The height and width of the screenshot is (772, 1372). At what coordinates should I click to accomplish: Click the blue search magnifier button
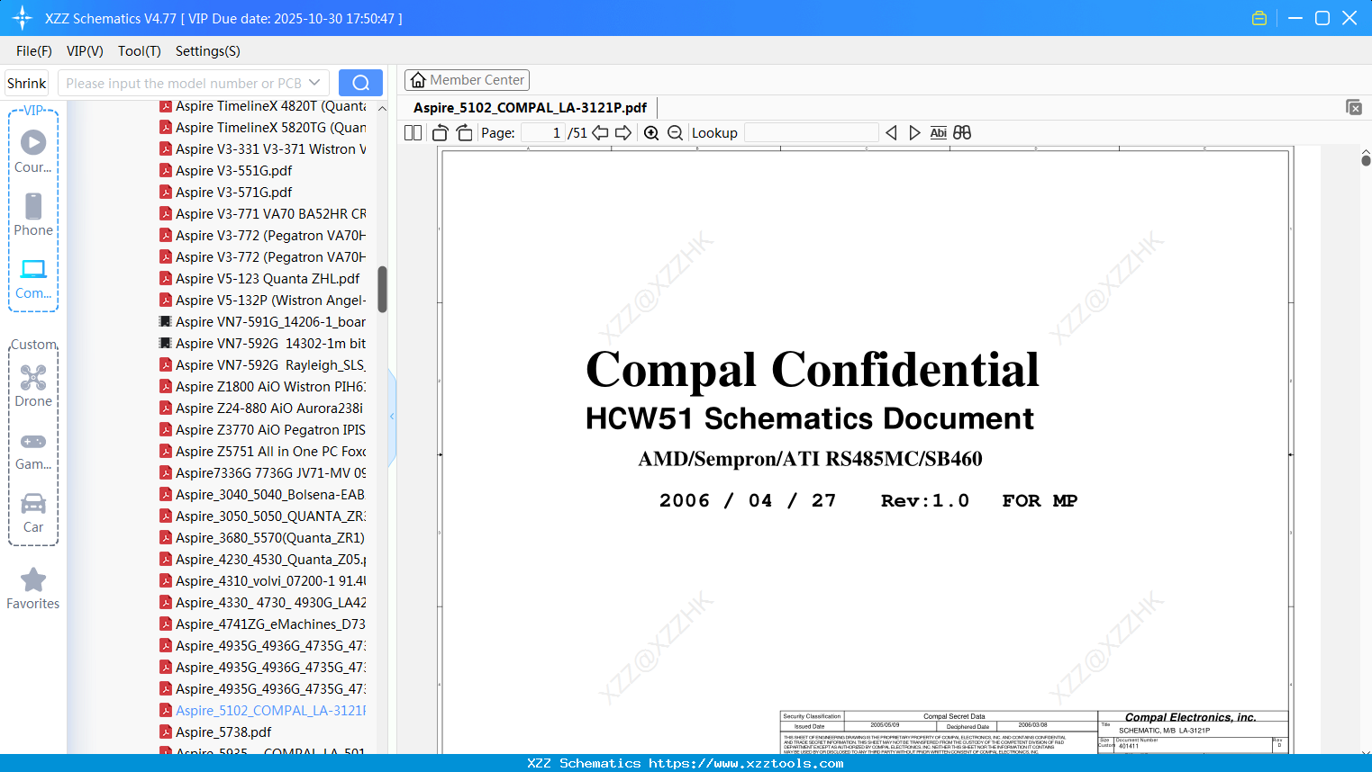(x=360, y=83)
